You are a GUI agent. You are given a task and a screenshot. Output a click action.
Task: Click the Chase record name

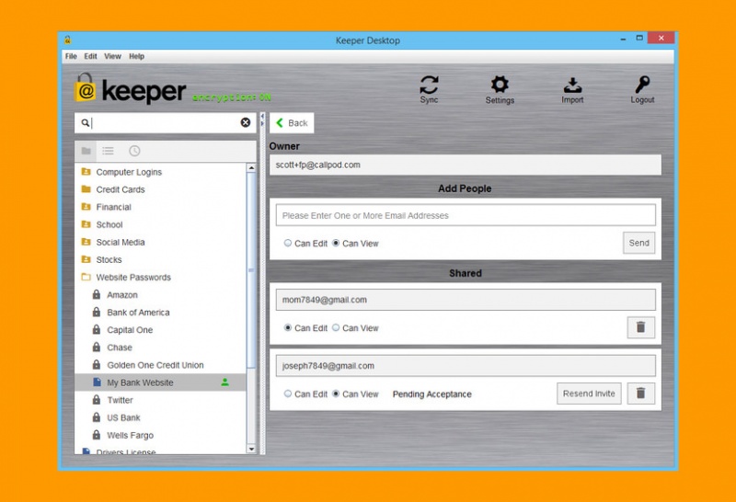pos(120,348)
